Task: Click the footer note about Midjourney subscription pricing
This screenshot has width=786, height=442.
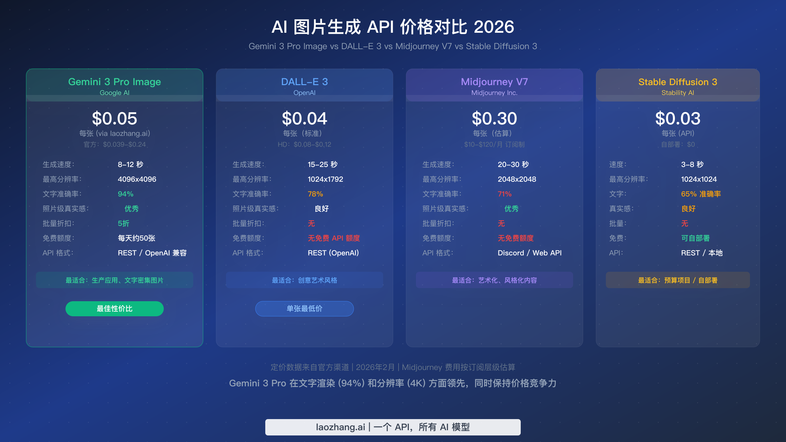Action: [x=393, y=367]
